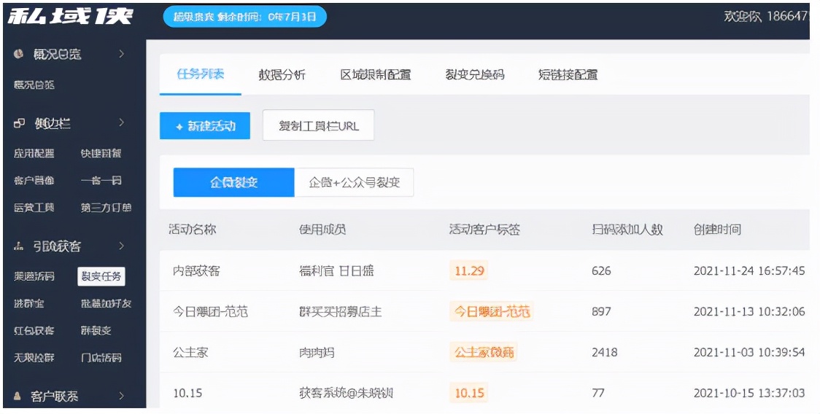Click the 超级套餐 remaining time badge
The width and height of the screenshot is (820, 414).
click(x=244, y=17)
